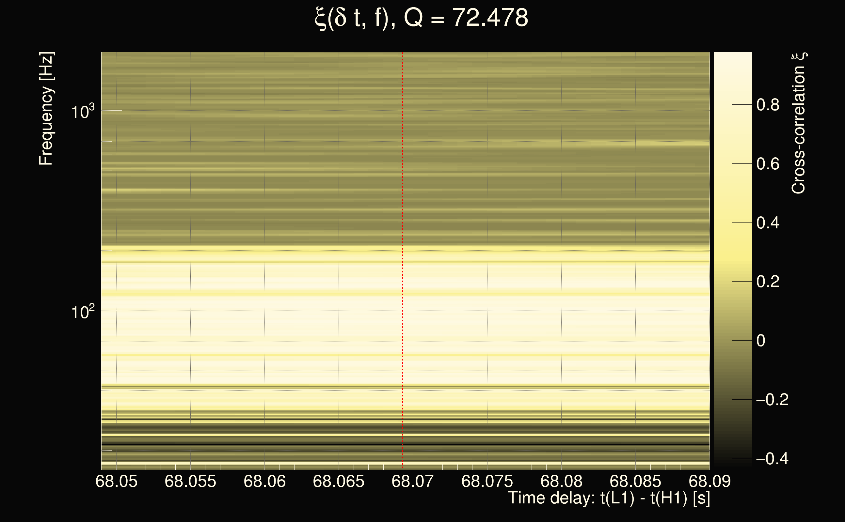Click the 68.07 x-axis tick label
The width and height of the screenshot is (845, 522).
[412, 481]
